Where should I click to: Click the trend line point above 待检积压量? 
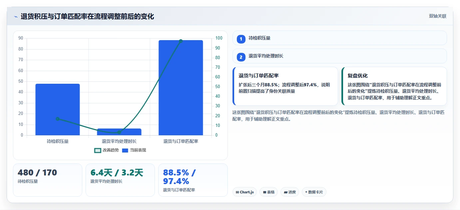coord(58,119)
